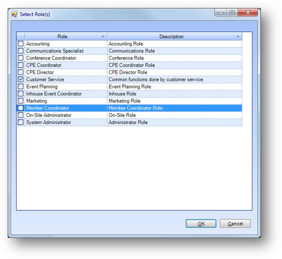The image size is (282, 259).
Task: Click the 'CPE Director Role' description cell
Action: point(175,72)
